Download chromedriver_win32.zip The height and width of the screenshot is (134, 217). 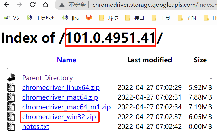[x=59, y=117]
